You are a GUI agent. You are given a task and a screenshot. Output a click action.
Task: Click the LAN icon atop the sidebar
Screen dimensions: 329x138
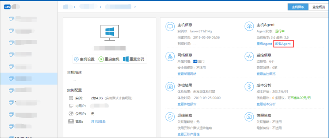pos(7,7)
